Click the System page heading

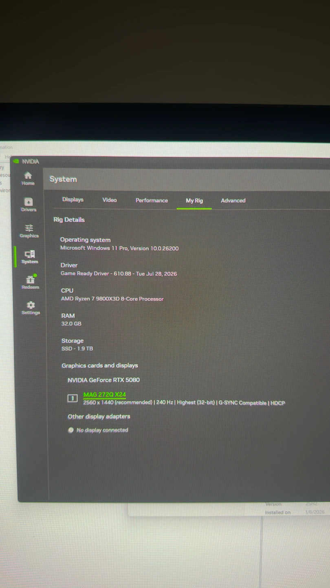[x=63, y=179]
